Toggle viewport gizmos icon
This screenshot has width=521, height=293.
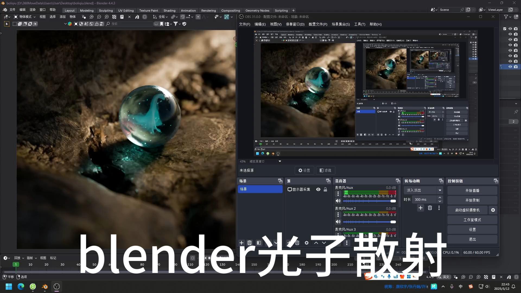click(x=227, y=17)
